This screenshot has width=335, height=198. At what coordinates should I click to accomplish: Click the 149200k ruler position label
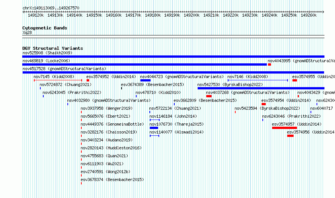coord(192,15)
